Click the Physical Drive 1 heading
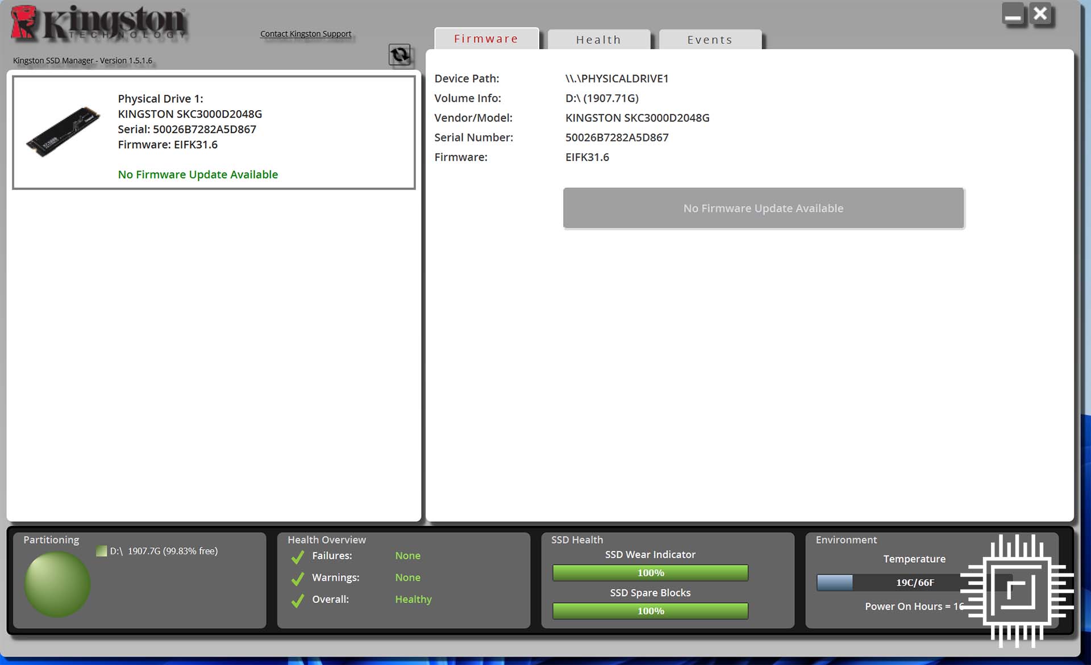Screen dimensions: 1091x665 (x=160, y=99)
